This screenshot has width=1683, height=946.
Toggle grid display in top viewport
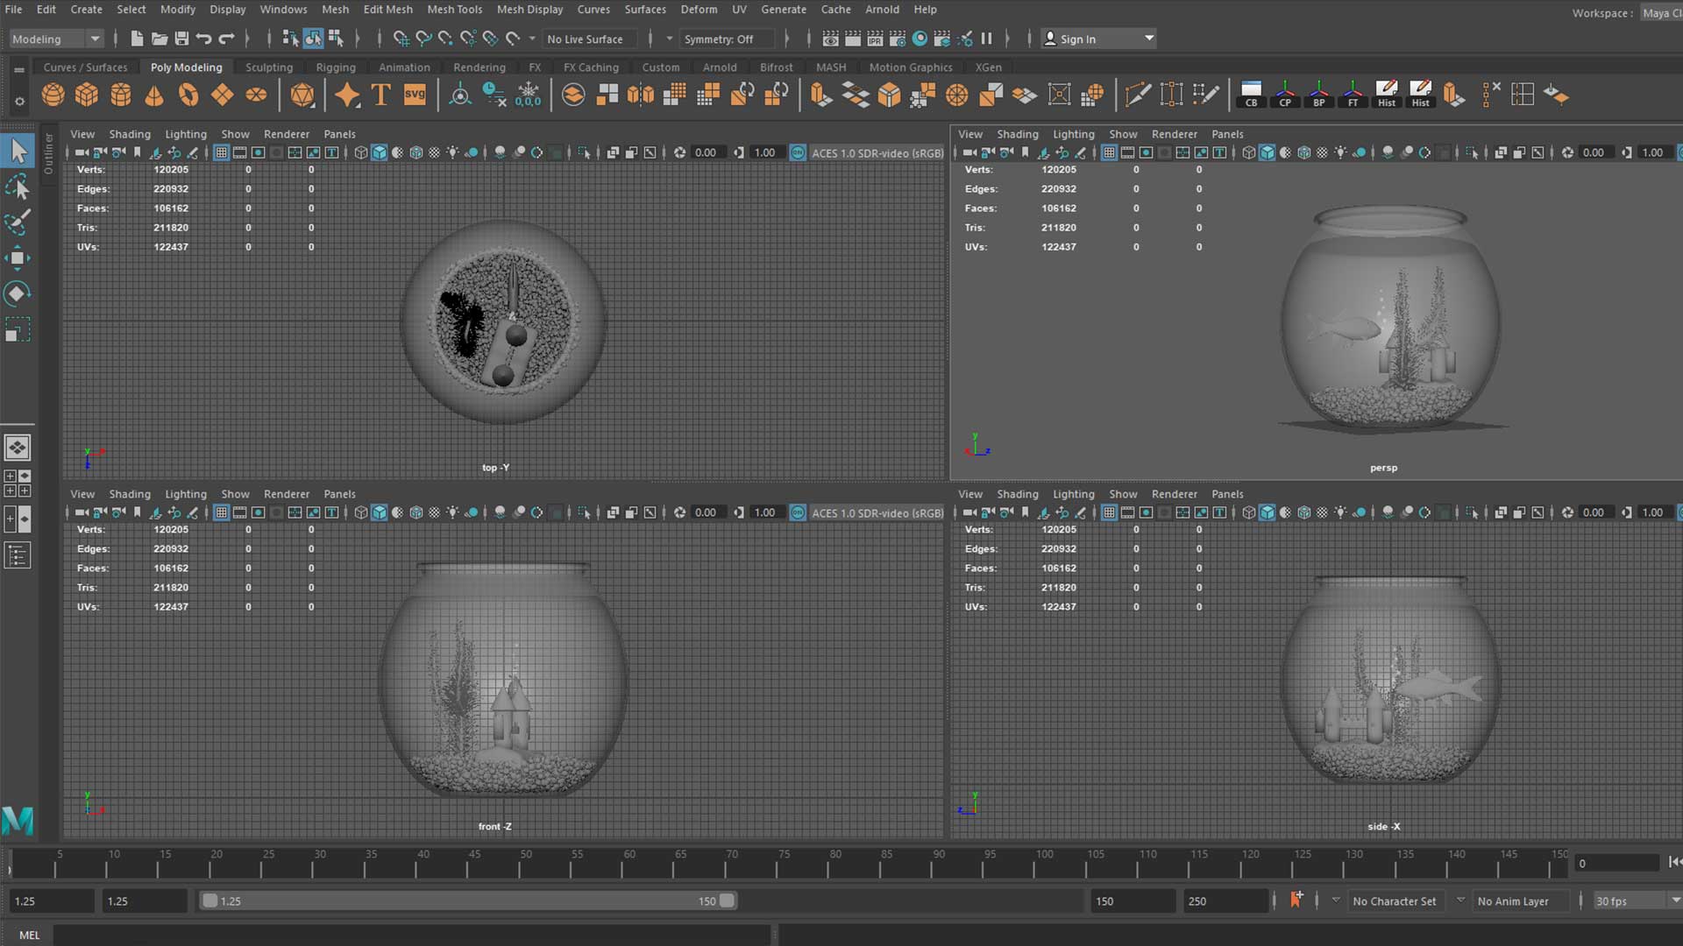pyautogui.click(x=221, y=152)
